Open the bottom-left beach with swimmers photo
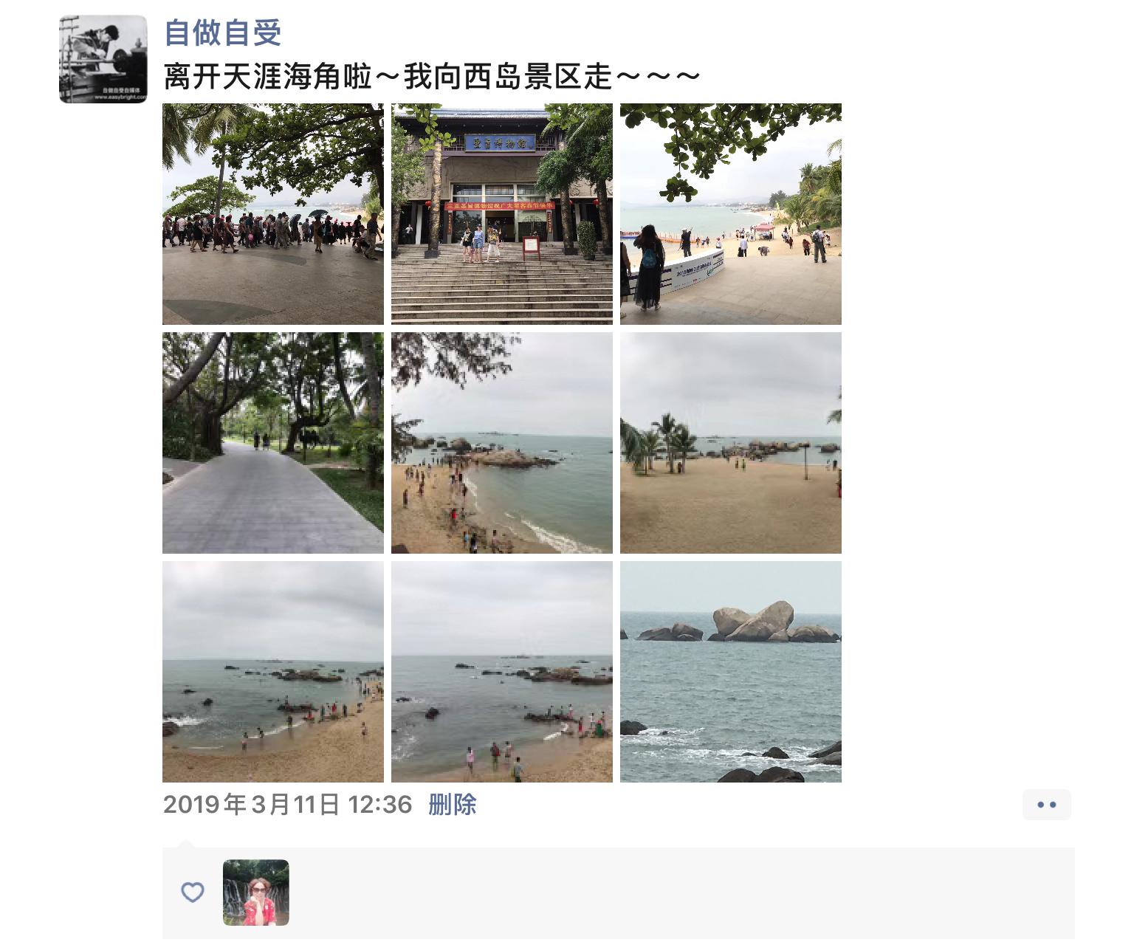 click(x=273, y=672)
